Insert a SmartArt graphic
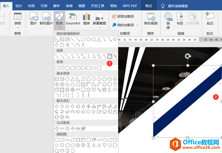This screenshot has height=153, width=222. point(73,19)
